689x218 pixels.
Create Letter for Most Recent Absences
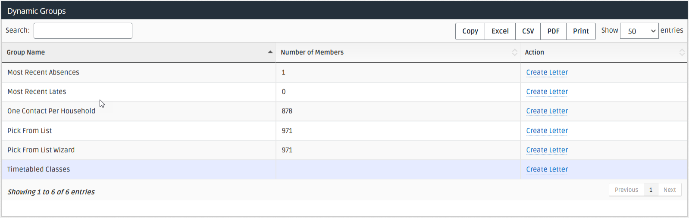click(x=547, y=72)
